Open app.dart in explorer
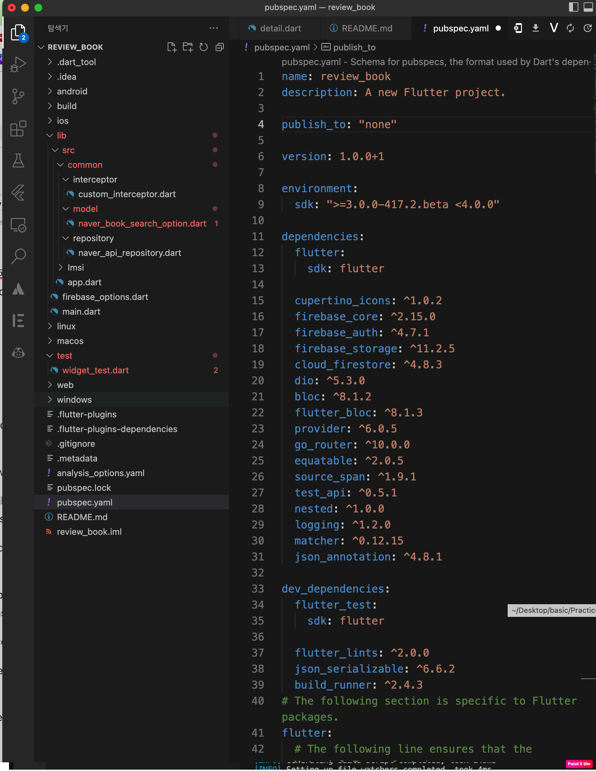 coord(132,282)
